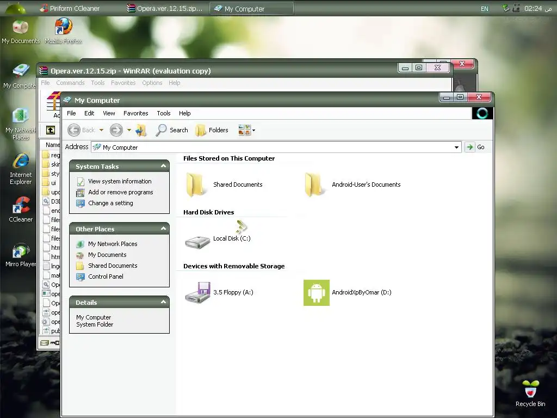Select My Computer desktop icon

(20, 76)
